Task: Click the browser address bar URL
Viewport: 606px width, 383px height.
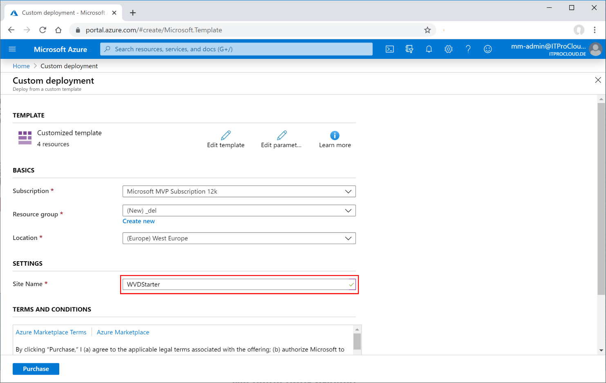Action: (x=154, y=30)
